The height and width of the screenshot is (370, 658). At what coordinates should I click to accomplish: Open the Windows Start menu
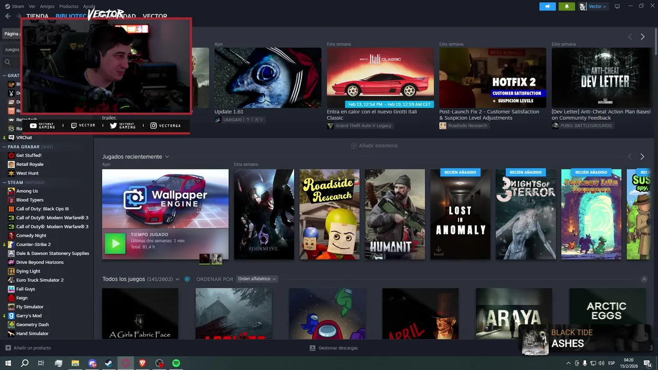8,363
